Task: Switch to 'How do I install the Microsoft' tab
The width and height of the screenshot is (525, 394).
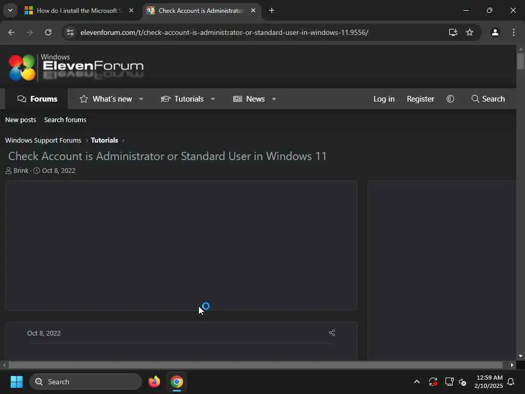Action: pos(79,11)
